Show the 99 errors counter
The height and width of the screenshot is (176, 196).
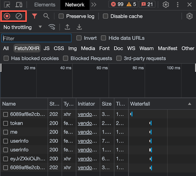pos(117,4)
